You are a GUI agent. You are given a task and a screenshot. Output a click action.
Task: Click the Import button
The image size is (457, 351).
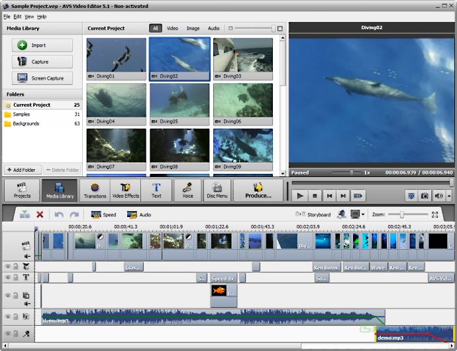point(42,45)
